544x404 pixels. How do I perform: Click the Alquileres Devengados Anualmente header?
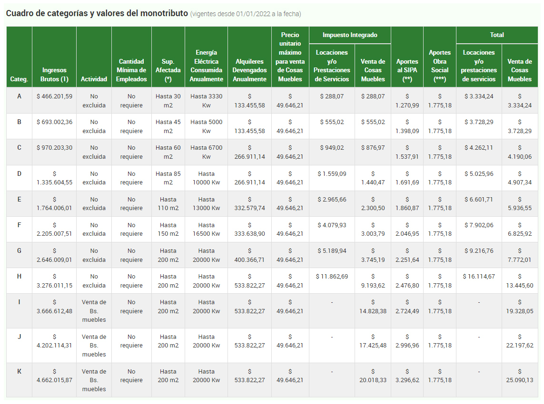(249, 70)
